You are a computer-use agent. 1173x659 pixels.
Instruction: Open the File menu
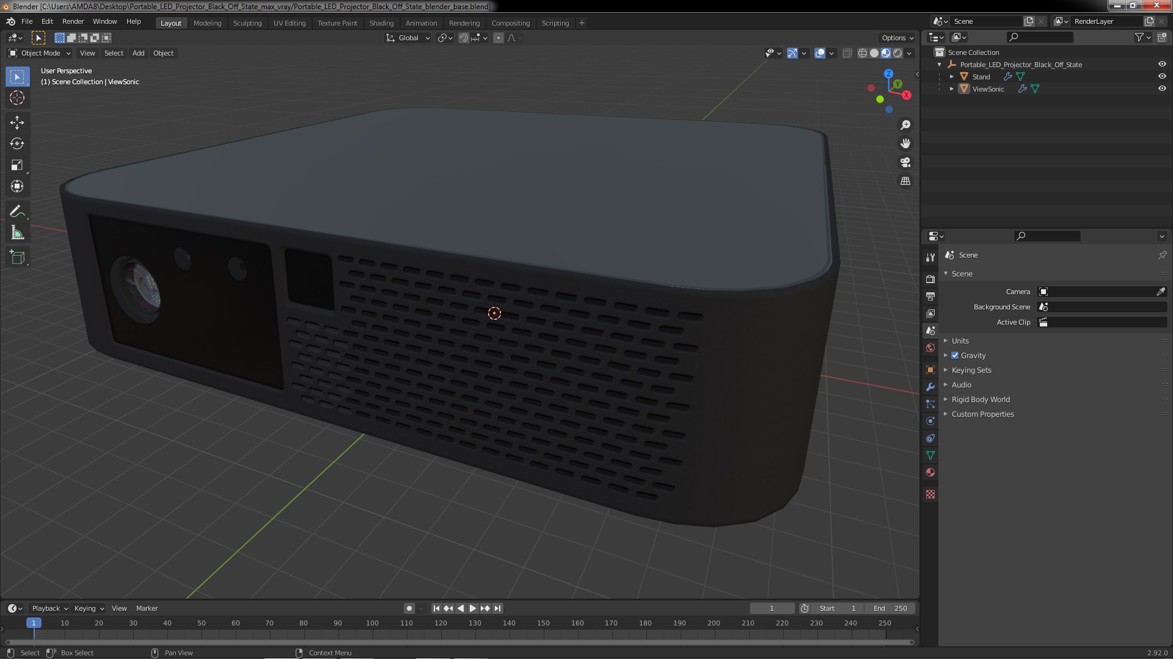(27, 21)
